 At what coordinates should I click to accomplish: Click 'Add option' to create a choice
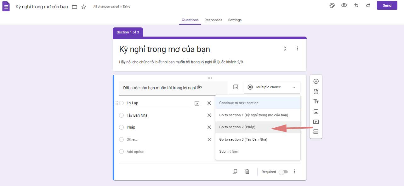click(x=135, y=151)
